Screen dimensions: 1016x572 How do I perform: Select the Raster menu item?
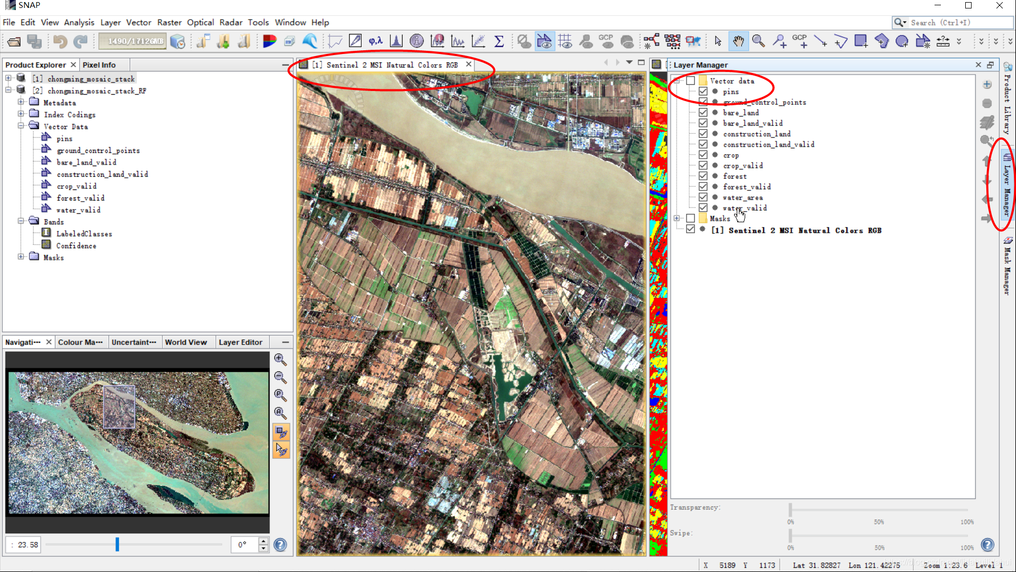[170, 22]
